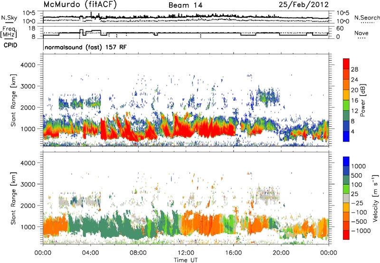Click the 3000 tick on velocity panel
The height and width of the screenshot is (263, 380).
pos(28,184)
